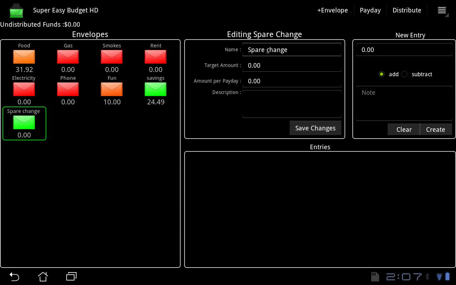Click the Phone label text
Image resolution: width=456 pixels, height=285 pixels.
tap(68, 78)
